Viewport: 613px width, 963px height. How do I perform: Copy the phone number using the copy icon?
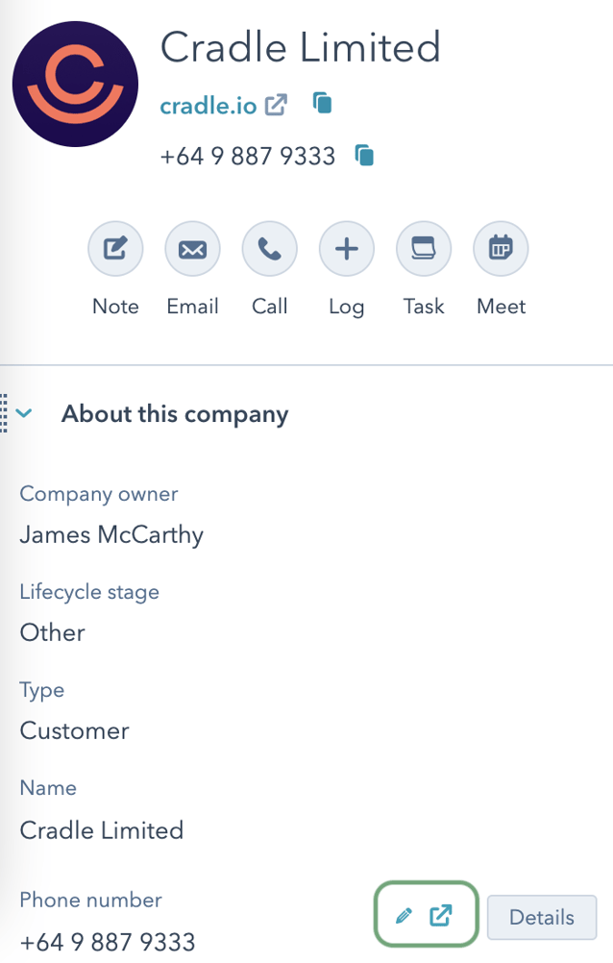pos(362,154)
